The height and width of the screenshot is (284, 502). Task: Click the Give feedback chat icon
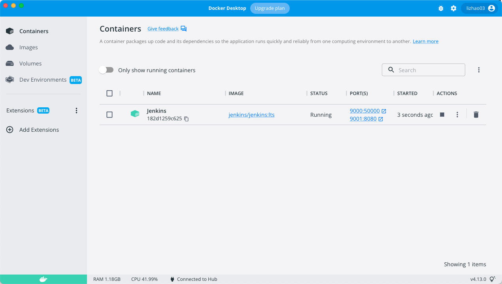(x=183, y=29)
